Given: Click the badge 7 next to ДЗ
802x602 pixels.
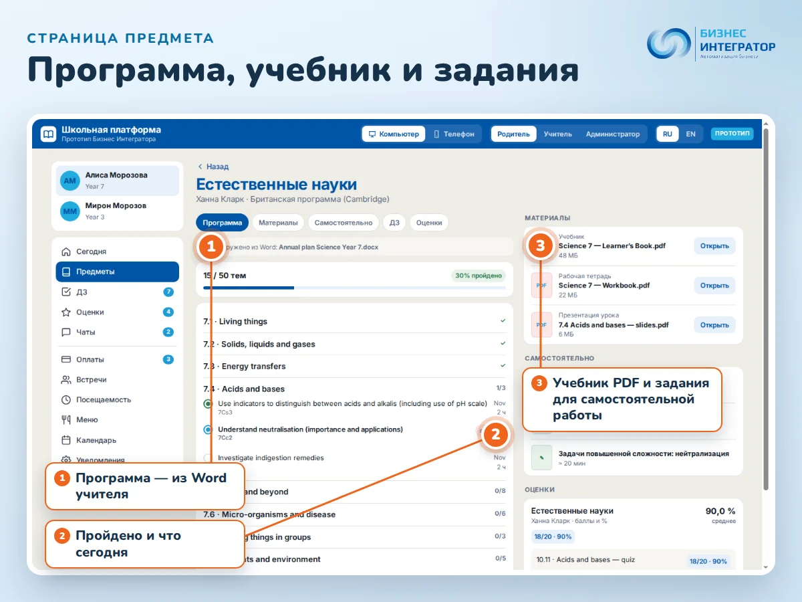Looking at the screenshot, I should [168, 292].
